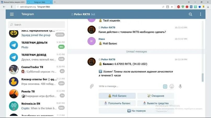Open the emoji picker smiley
Image resolution: width=211 pixels, height=118 pixels.
(x=172, y=87)
